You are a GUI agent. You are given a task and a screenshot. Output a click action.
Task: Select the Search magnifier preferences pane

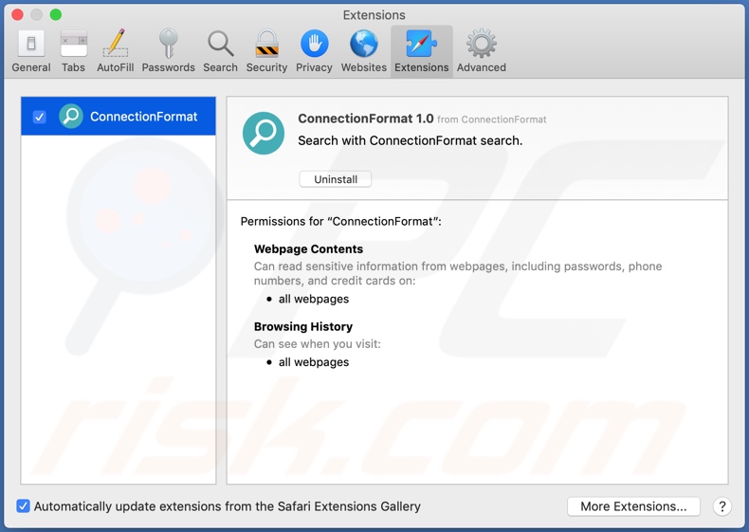[220, 51]
